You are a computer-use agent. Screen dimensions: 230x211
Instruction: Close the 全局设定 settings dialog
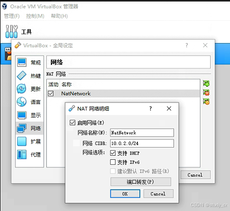tap(205, 45)
